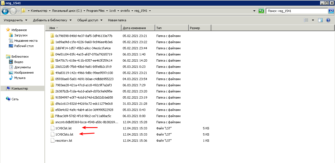This screenshot has width=335, height=163.
Task: Click the folder icon of 05930ae0-5a01-4691-b0ae-c4dbbb955223
Action: [52, 79]
